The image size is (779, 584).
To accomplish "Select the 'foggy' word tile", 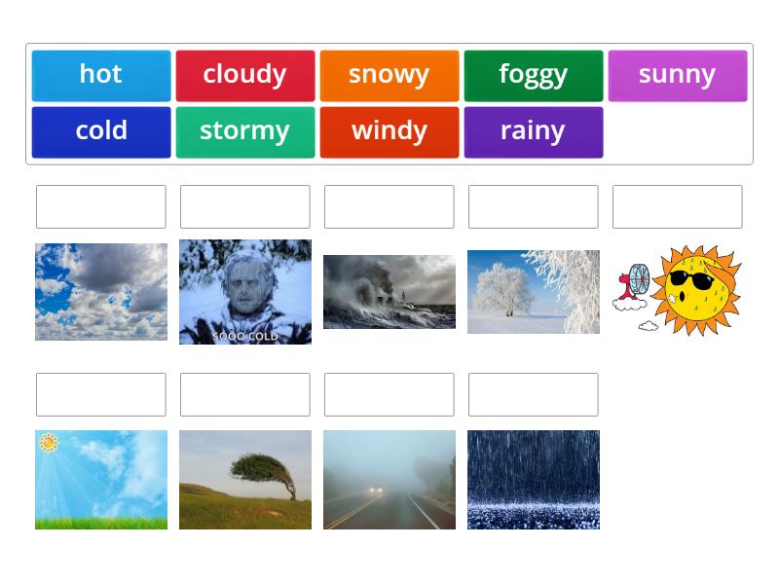I will pos(533,74).
